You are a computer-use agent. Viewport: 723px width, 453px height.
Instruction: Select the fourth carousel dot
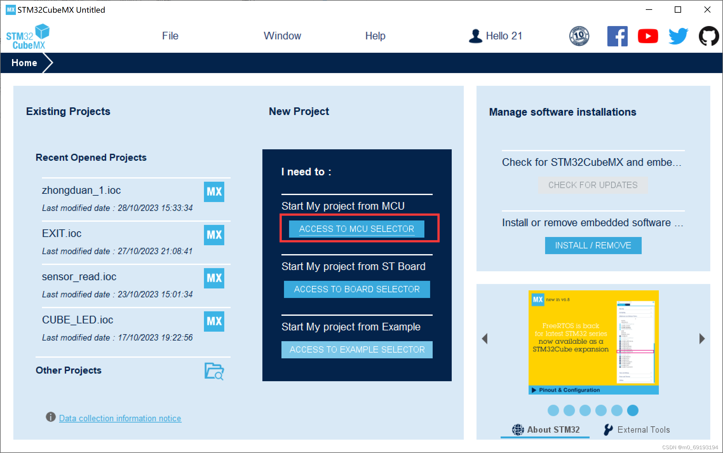tap(601, 410)
